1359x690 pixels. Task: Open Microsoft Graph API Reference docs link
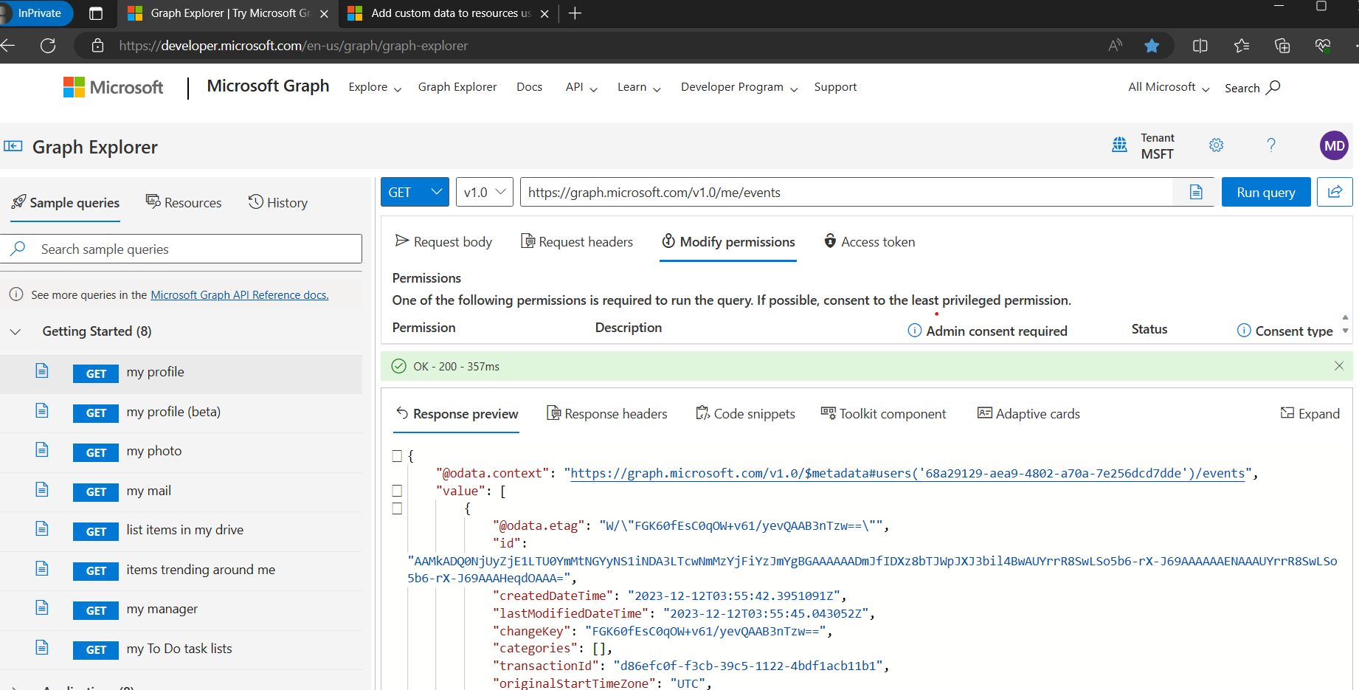[239, 295]
